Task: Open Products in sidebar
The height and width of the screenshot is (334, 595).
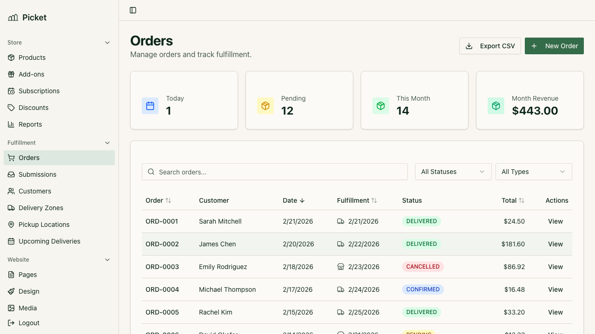Action: (59, 58)
